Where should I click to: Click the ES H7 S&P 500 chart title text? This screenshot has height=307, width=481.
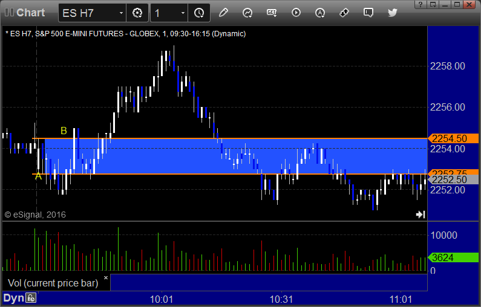[x=126, y=34]
